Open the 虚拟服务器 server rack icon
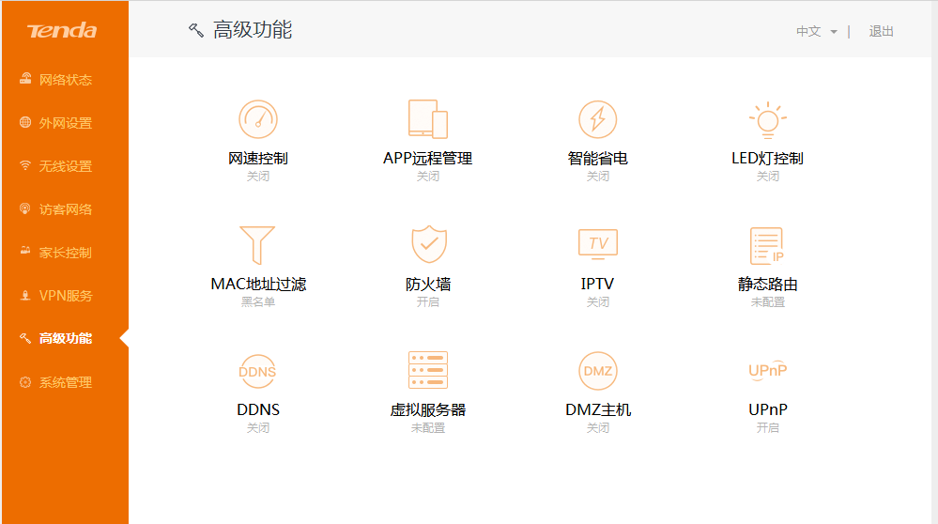The height and width of the screenshot is (524, 938). [428, 370]
